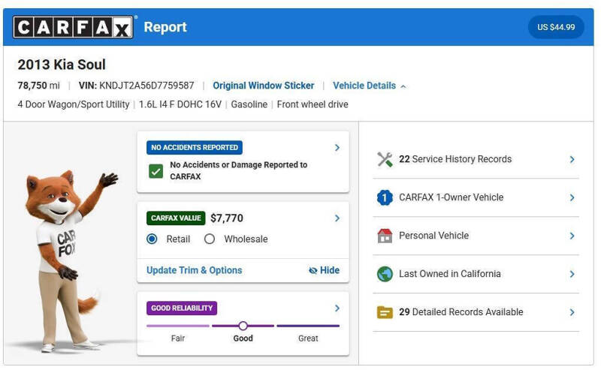601x370 pixels.
Task: Click the Report heading text
Action: (x=165, y=27)
